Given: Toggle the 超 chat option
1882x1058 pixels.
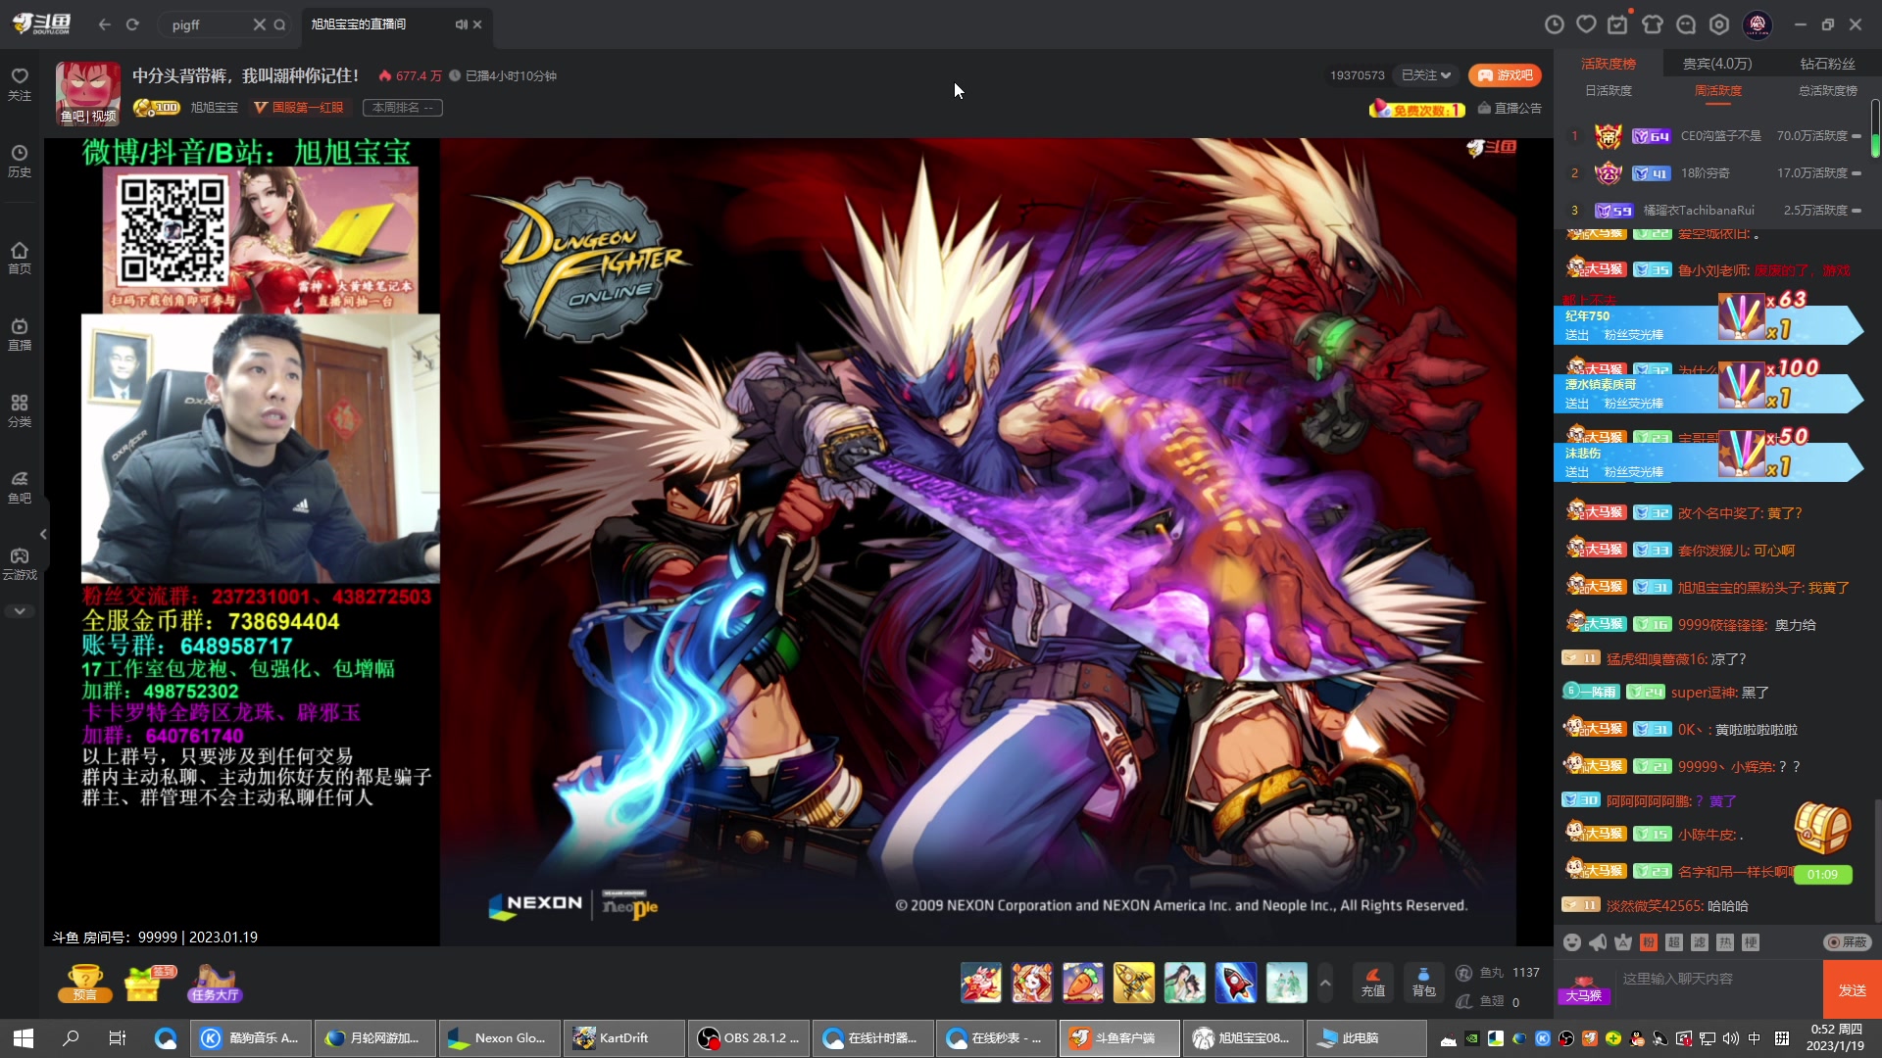Looking at the screenshot, I should [1674, 942].
